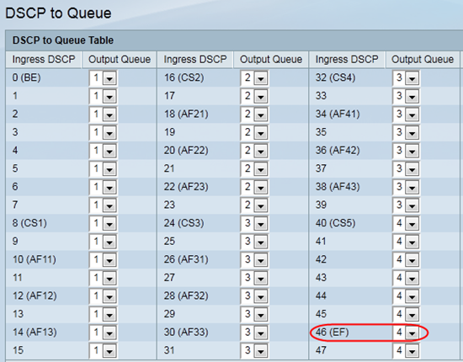The width and height of the screenshot is (463, 362).
Task: Open queue dropdown for DSCP 47
Action: [x=406, y=351]
